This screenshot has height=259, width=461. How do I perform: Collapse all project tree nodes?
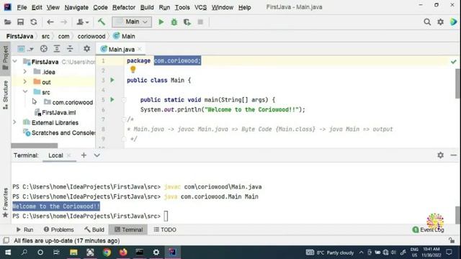click(x=70, y=49)
